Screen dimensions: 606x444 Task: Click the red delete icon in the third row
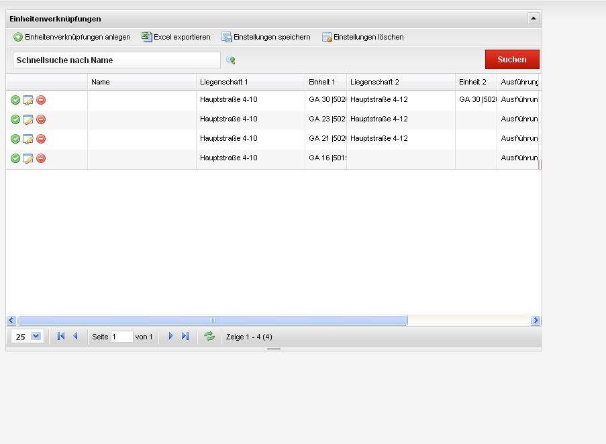(41, 139)
